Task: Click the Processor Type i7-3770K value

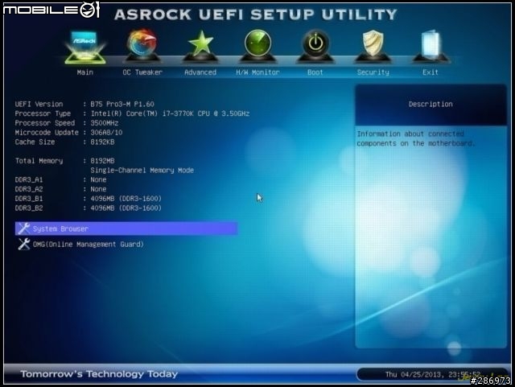Action: [170, 113]
